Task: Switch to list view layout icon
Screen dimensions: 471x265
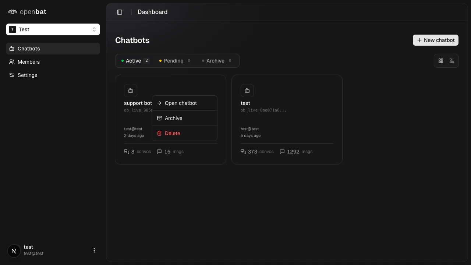Action: [x=452, y=61]
